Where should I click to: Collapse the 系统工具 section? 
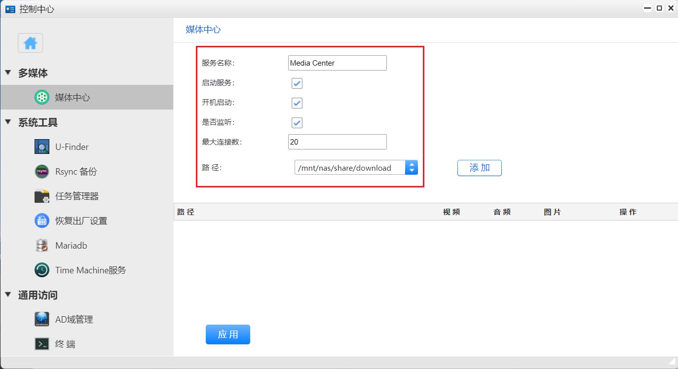8,122
